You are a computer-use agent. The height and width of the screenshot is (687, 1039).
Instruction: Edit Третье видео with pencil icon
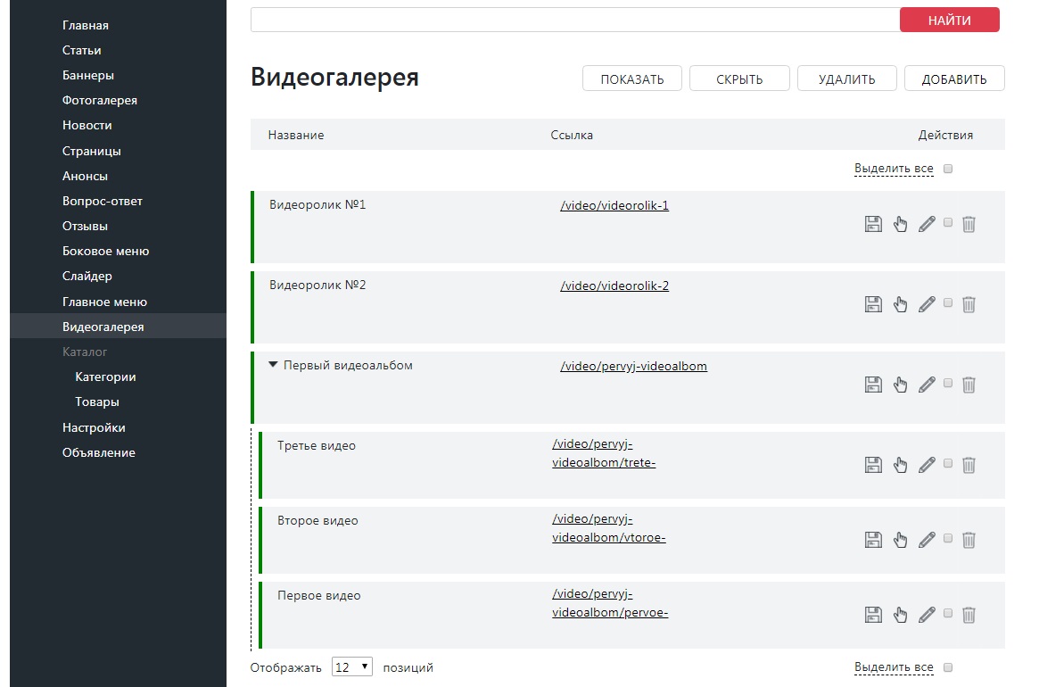927,465
